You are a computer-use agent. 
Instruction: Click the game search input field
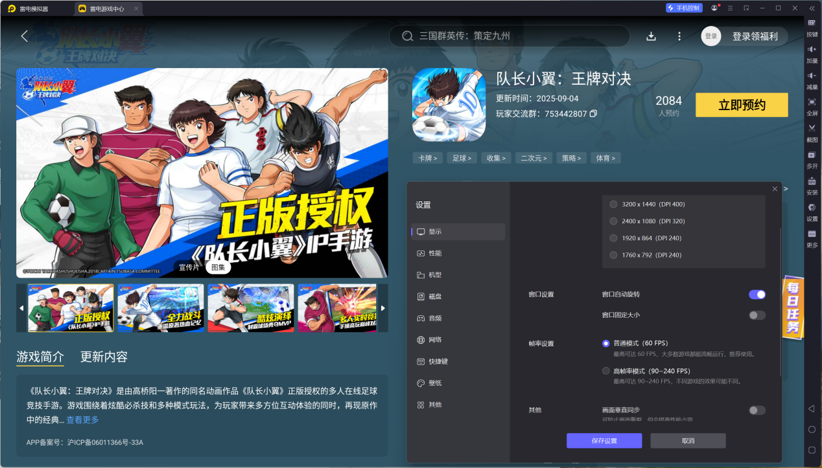(512, 36)
